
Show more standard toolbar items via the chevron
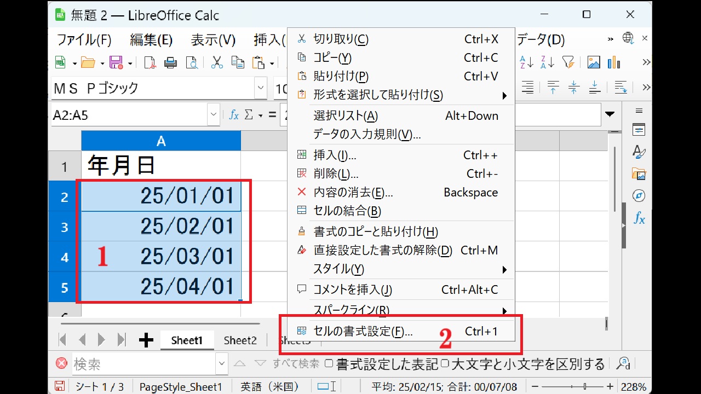646,62
